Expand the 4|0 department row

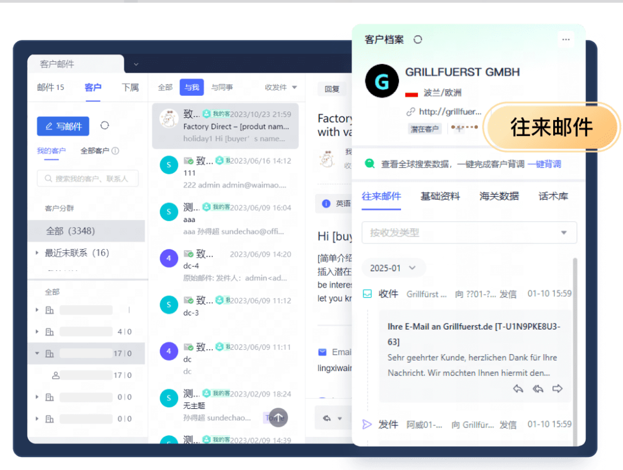[37, 331]
